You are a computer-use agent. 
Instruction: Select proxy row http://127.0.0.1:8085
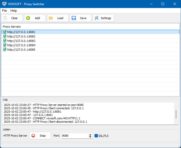[x=90, y=49]
